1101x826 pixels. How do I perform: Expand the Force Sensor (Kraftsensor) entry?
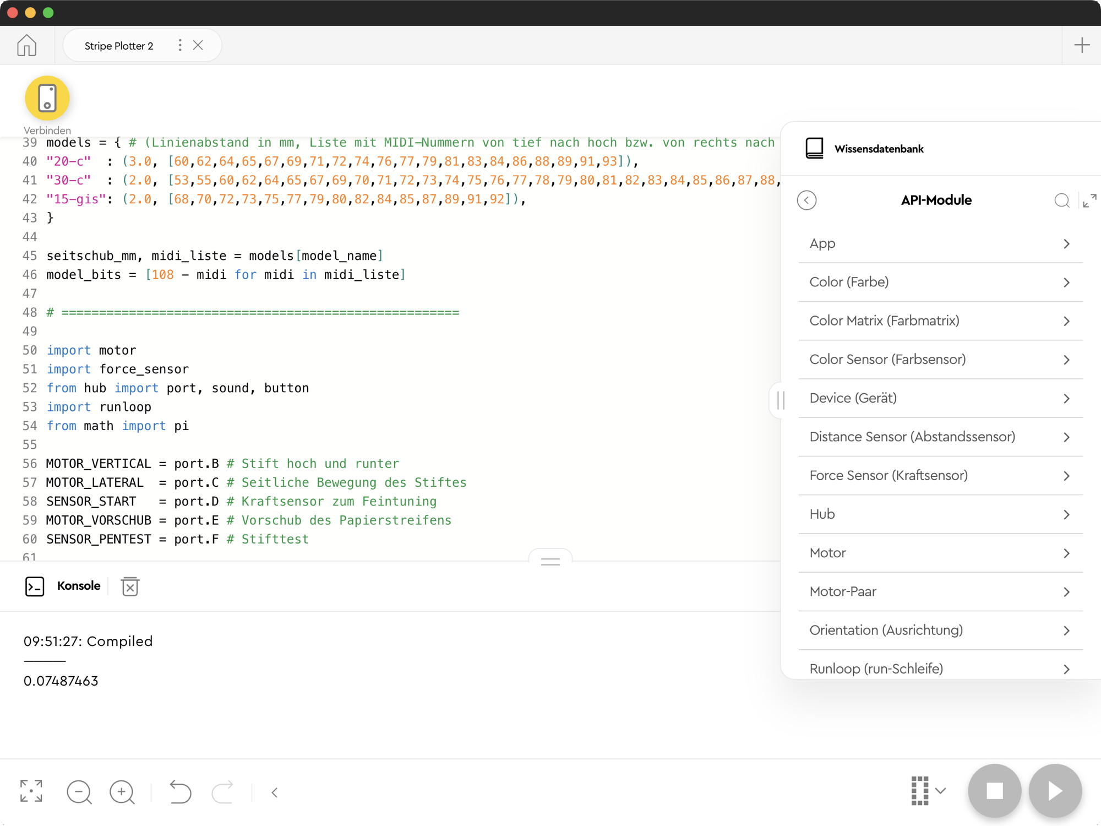coord(940,476)
